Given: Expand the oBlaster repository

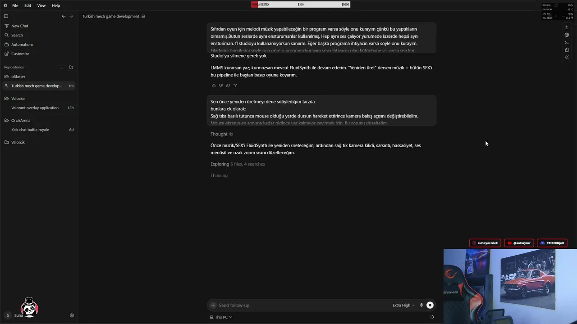Looking at the screenshot, I should (38, 76).
